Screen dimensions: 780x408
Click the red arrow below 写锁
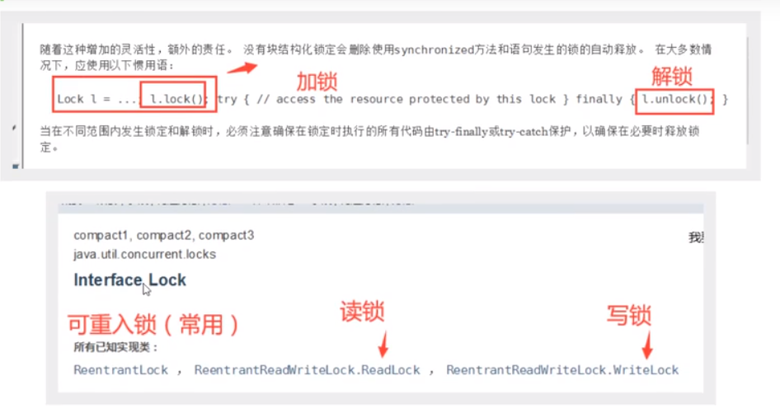click(x=646, y=345)
